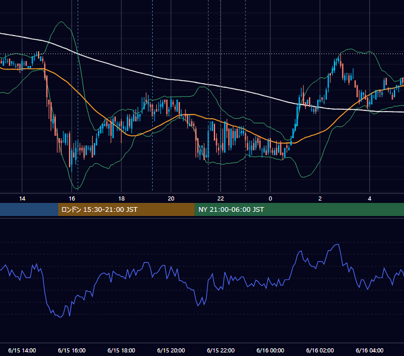The image size is (404, 356).
Task: Click the 6/15 16:00 time label
Action: tap(72, 350)
